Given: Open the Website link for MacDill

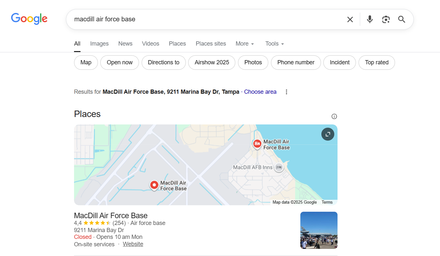Looking at the screenshot, I should 133,244.
